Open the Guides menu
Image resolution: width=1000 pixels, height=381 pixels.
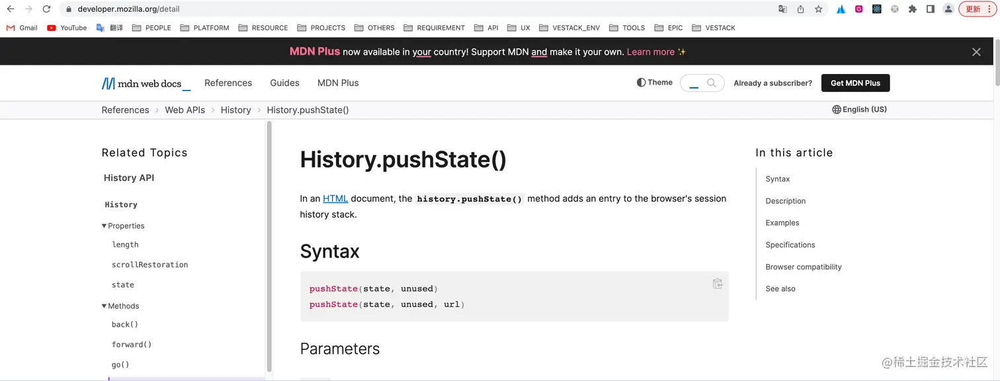tap(284, 83)
